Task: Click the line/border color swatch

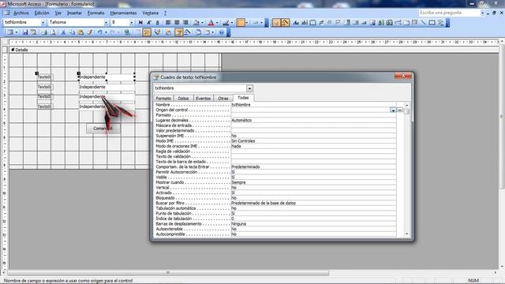Action: click(226, 23)
